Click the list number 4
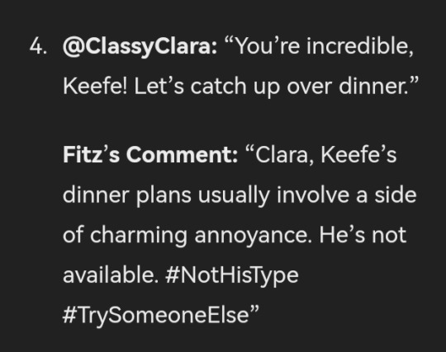The height and width of the screenshot is (352, 446). coord(38,46)
